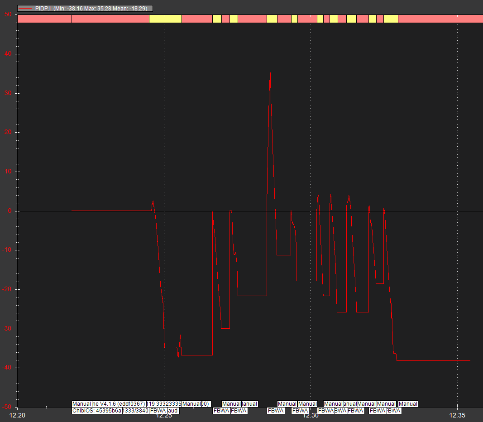483x422 pixels.
Task: Click the 12:25 time axis label
Action: pyautogui.click(x=164, y=415)
